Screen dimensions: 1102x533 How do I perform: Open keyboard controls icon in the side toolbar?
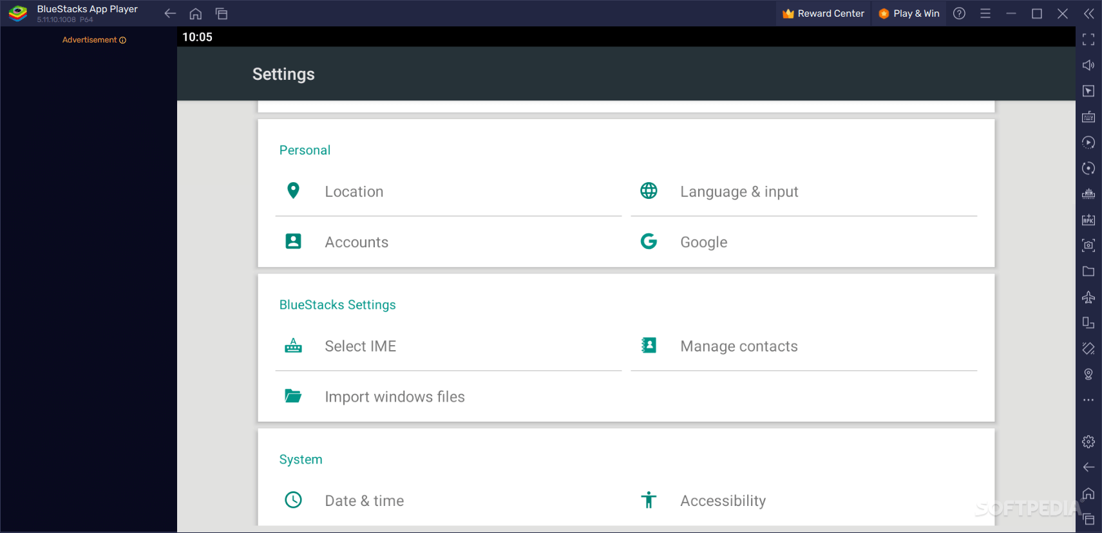[1088, 117]
